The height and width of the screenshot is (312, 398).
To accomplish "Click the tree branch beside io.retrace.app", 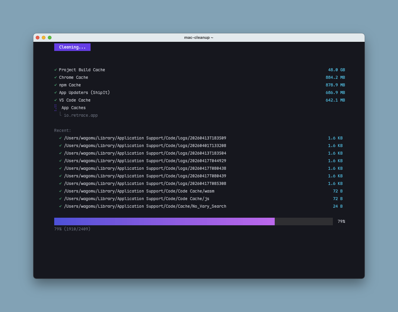I will point(61,114).
